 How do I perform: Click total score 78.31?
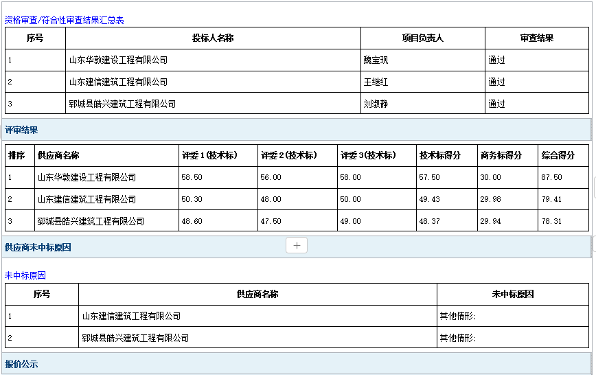[x=551, y=222]
